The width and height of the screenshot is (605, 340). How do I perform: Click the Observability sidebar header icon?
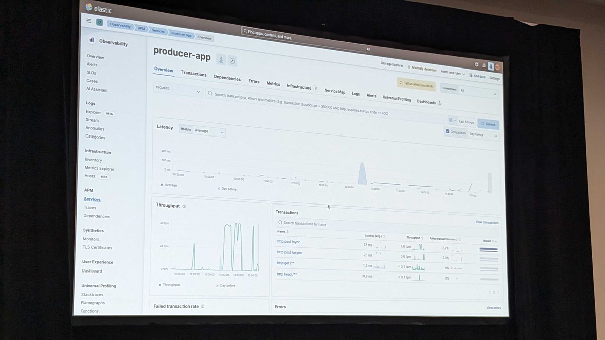point(92,40)
